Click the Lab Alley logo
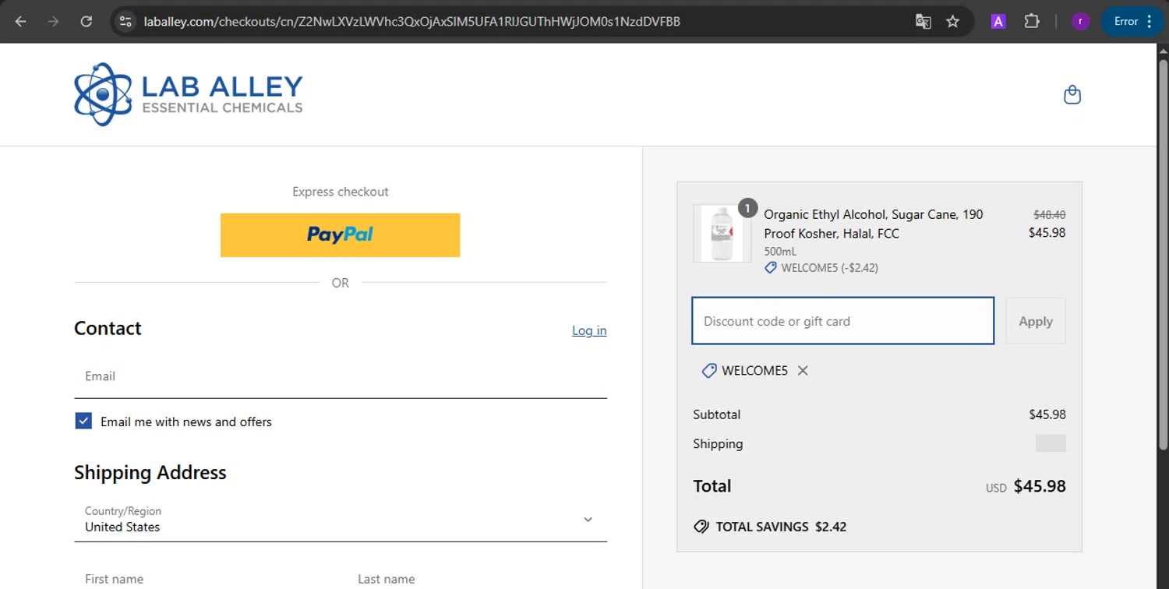Image resolution: width=1169 pixels, height=589 pixels. coord(189,94)
